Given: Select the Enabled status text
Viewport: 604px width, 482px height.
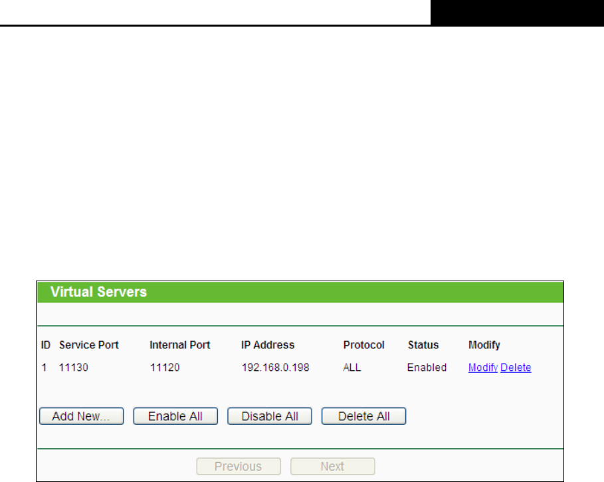Looking at the screenshot, I should click(427, 368).
